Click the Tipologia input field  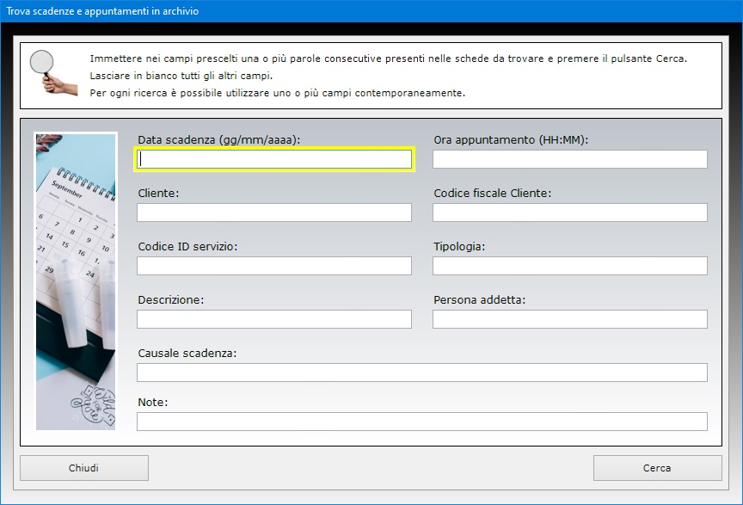click(x=569, y=266)
